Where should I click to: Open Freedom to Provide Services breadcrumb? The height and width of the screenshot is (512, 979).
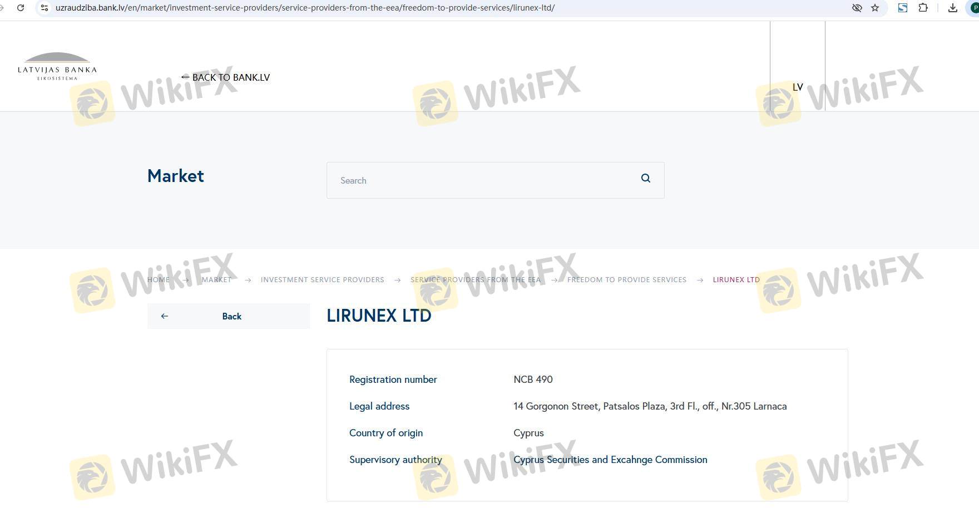click(627, 280)
